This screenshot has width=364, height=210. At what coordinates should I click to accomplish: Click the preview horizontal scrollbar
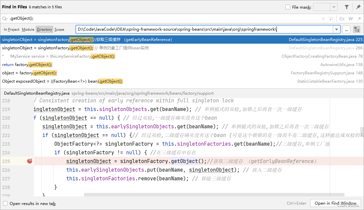(x=214, y=194)
